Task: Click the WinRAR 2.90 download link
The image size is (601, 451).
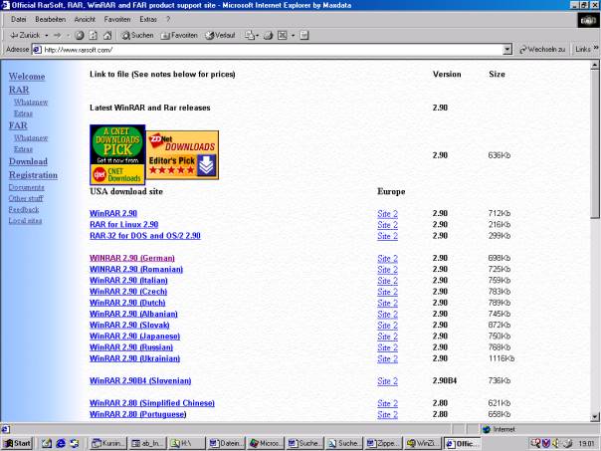Action: (113, 213)
